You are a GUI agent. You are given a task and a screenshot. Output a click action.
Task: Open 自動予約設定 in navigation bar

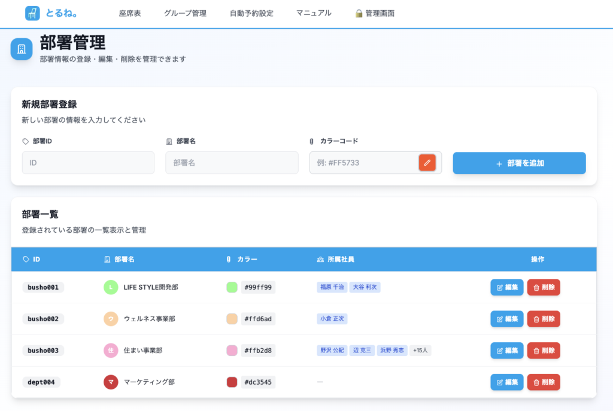coord(251,13)
